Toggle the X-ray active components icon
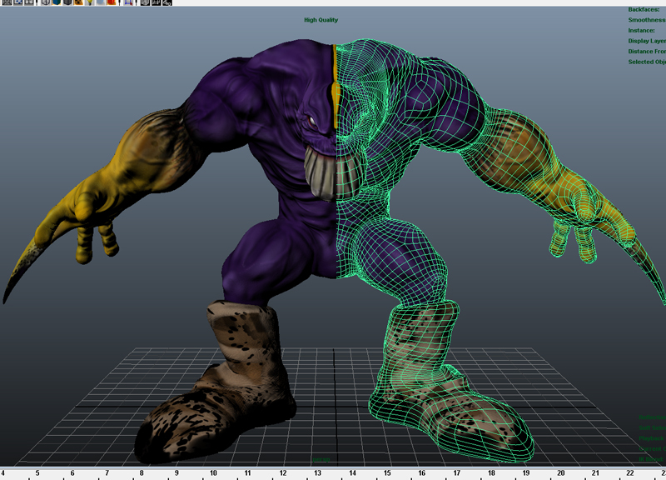This screenshot has height=480, width=666. point(157,2)
